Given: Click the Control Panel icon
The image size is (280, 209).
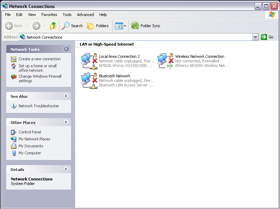Looking at the screenshot, I should tap(14, 132).
